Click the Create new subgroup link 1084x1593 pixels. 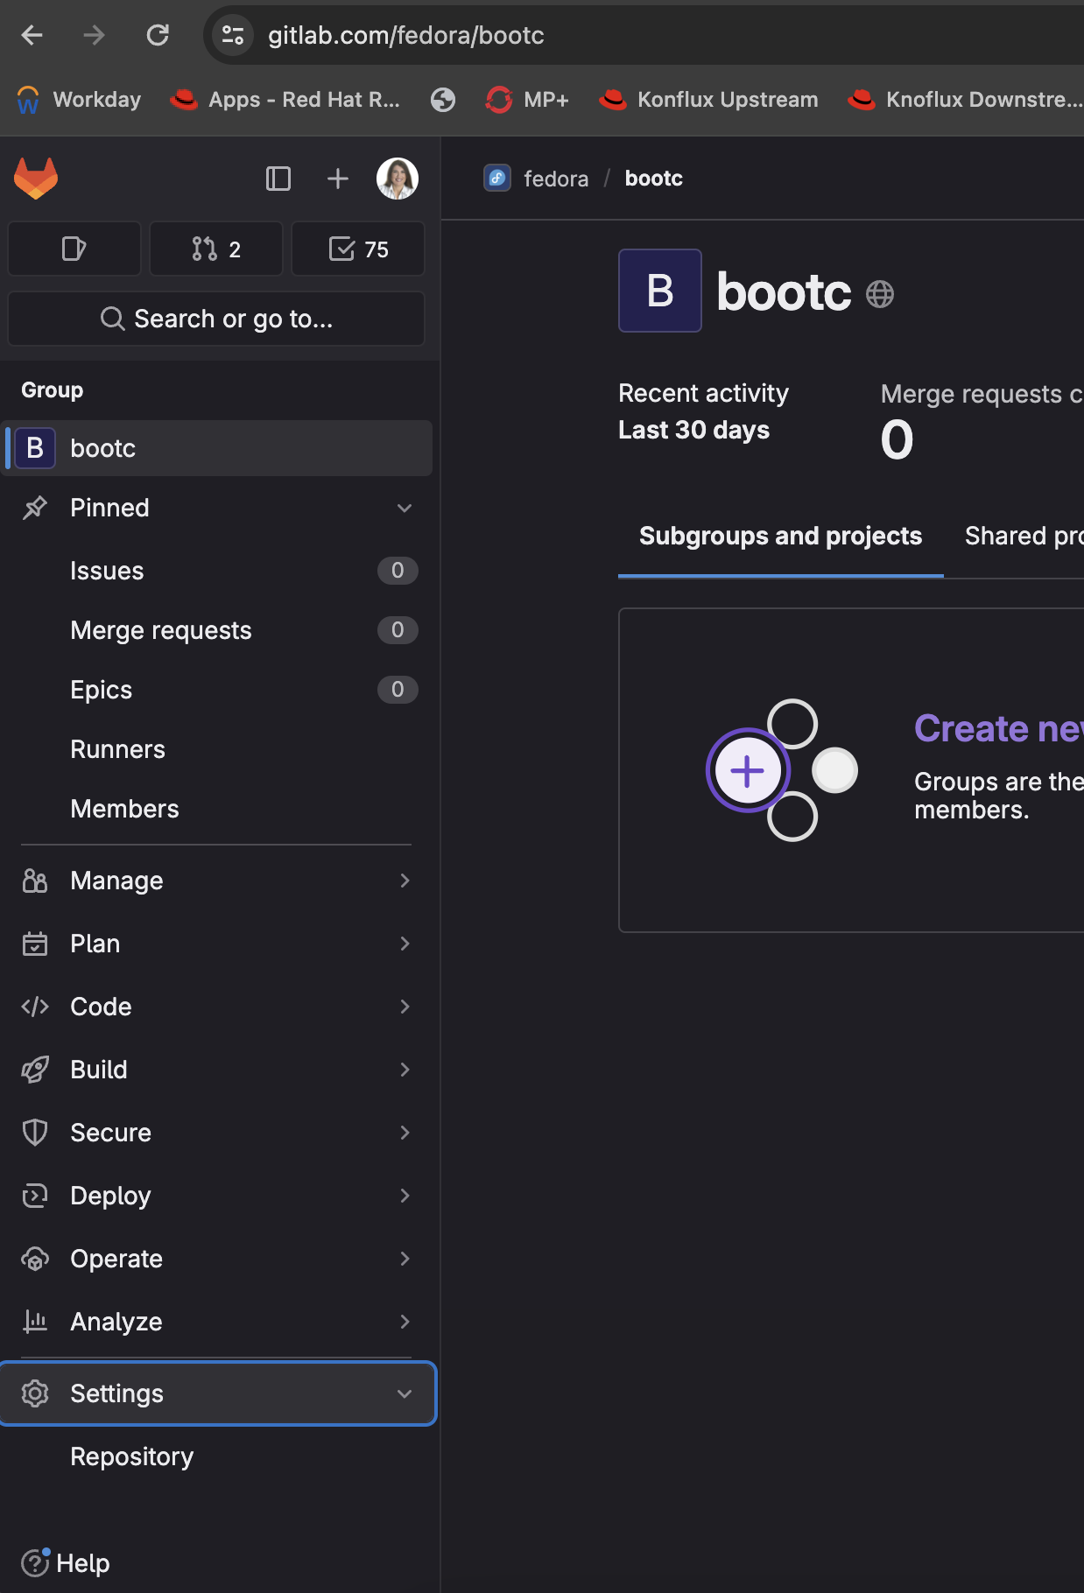999,728
